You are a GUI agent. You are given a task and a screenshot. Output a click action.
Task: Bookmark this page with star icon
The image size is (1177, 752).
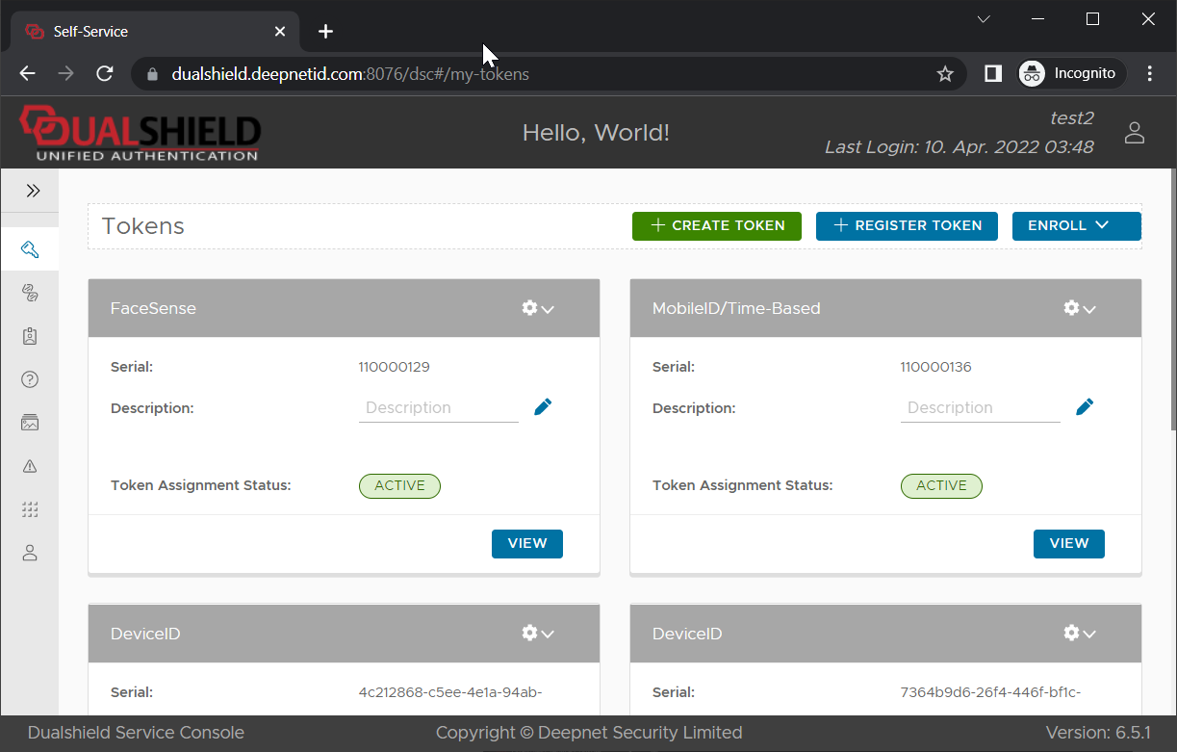click(x=945, y=74)
